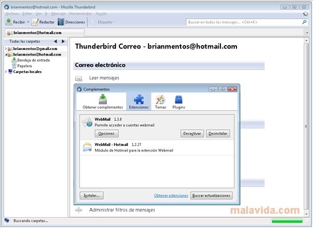313x228 pixels.
Task: Open Redactar to compose a message
Action: coord(43,22)
